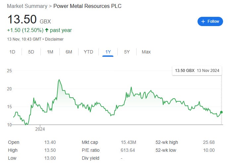Click the P/E ratio value 613.64

128,150
